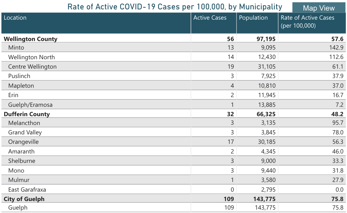
Task: Click the Shelburne municipality row
Action: pos(22,161)
